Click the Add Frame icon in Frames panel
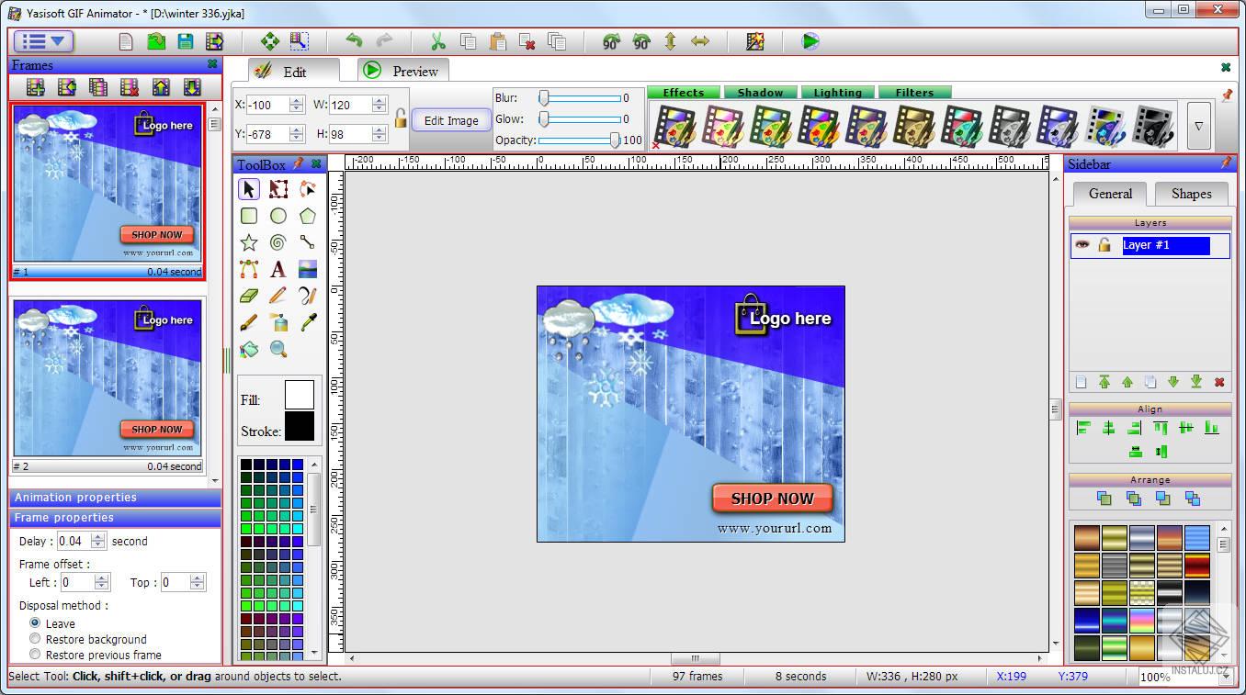The height and width of the screenshot is (695, 1246). point(34,86)
